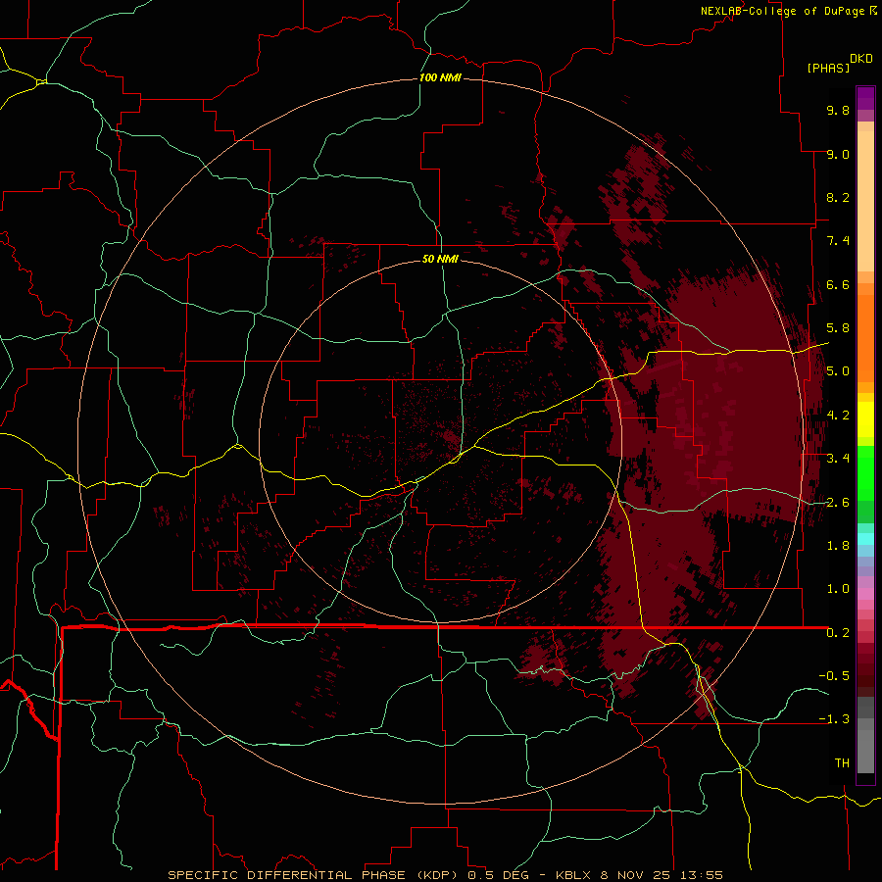Click the KBLX 8 NOV 25 13:55 timestamp text
This screenshot has width=882, height=882.
638,875
